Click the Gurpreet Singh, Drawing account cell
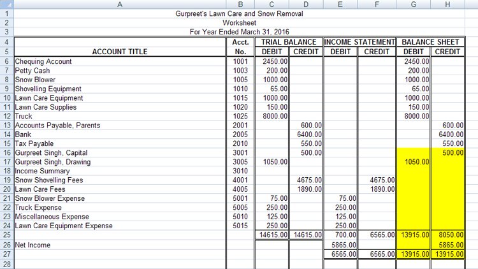This screenshot has height=269, width=478. click(x=119, y=162)
